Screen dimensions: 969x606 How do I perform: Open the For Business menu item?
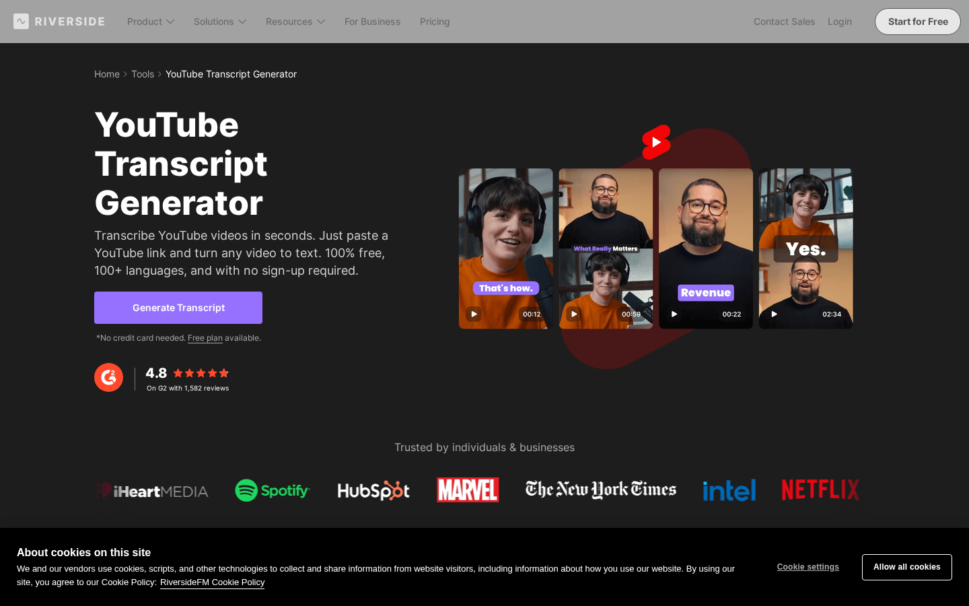[x=372, y=22]
